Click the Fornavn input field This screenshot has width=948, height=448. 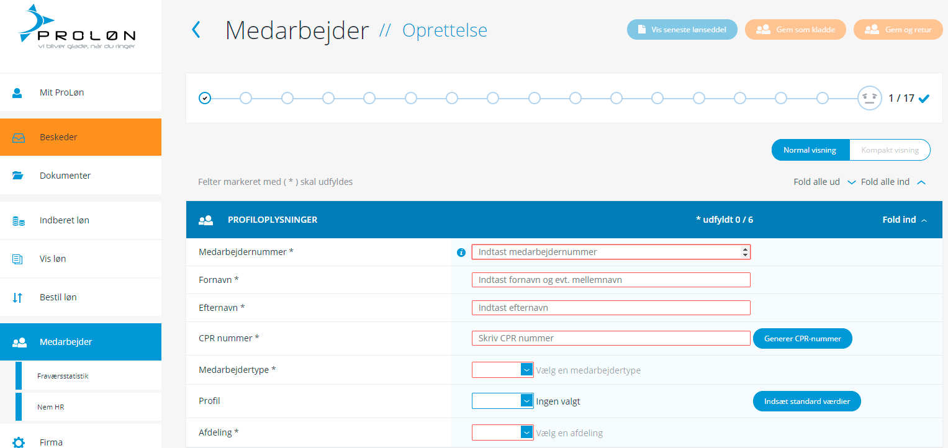pos(611,280)
